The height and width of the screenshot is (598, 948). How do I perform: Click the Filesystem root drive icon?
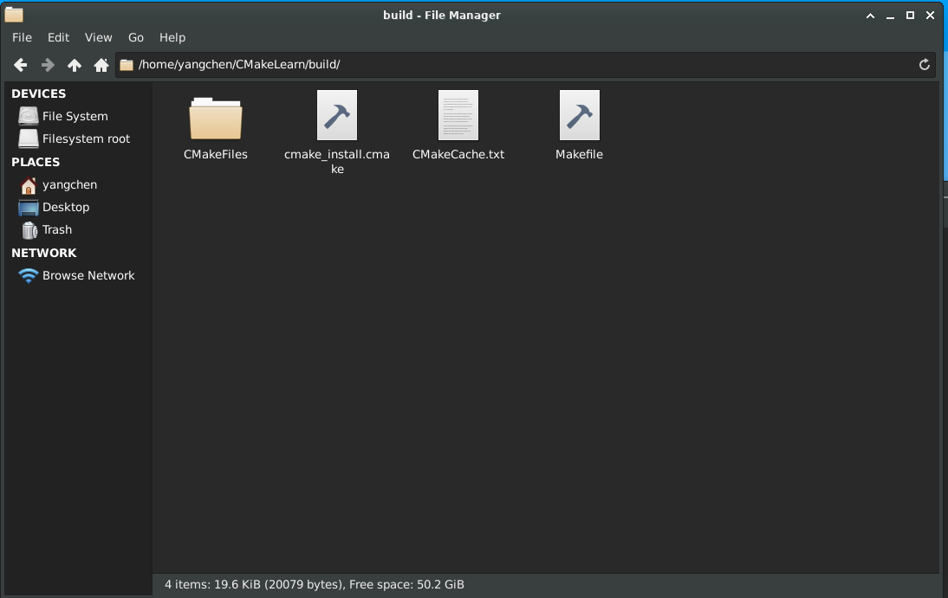29,138
